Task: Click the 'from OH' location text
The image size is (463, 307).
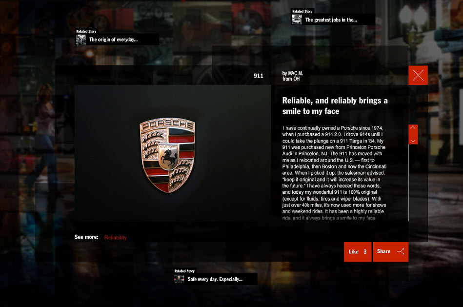Action: click(291, 79)
